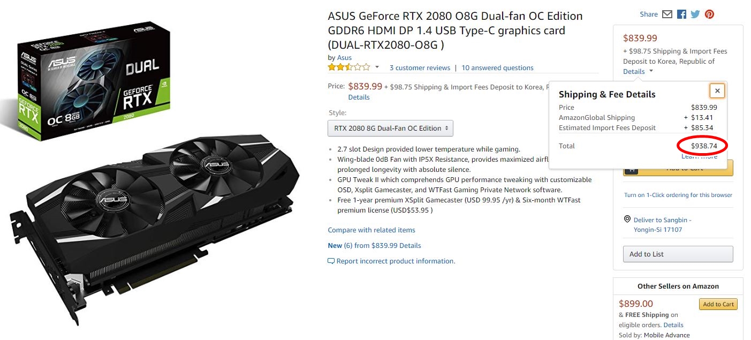View the 10 answered questions
751x340 pixels.
(497, 68)
